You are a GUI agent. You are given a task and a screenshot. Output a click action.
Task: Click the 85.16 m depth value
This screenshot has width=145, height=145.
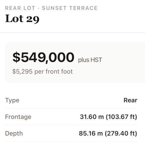tap(91, 133)
